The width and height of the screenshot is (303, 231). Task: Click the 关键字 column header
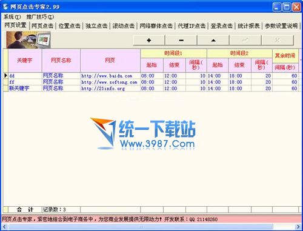coord(25,60)
